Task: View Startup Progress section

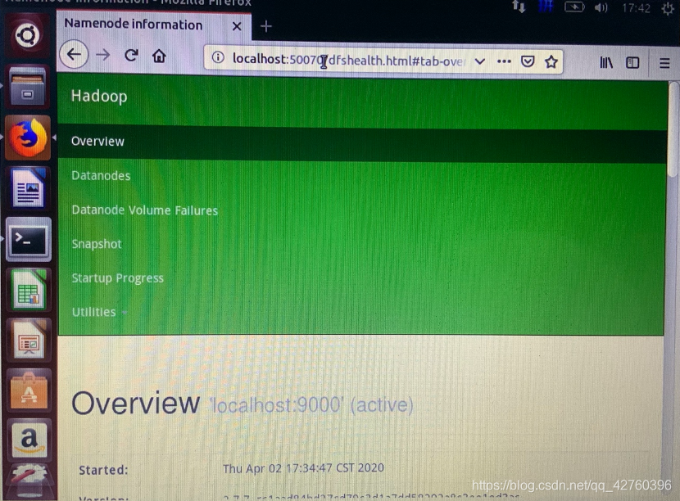Action: 117,278
